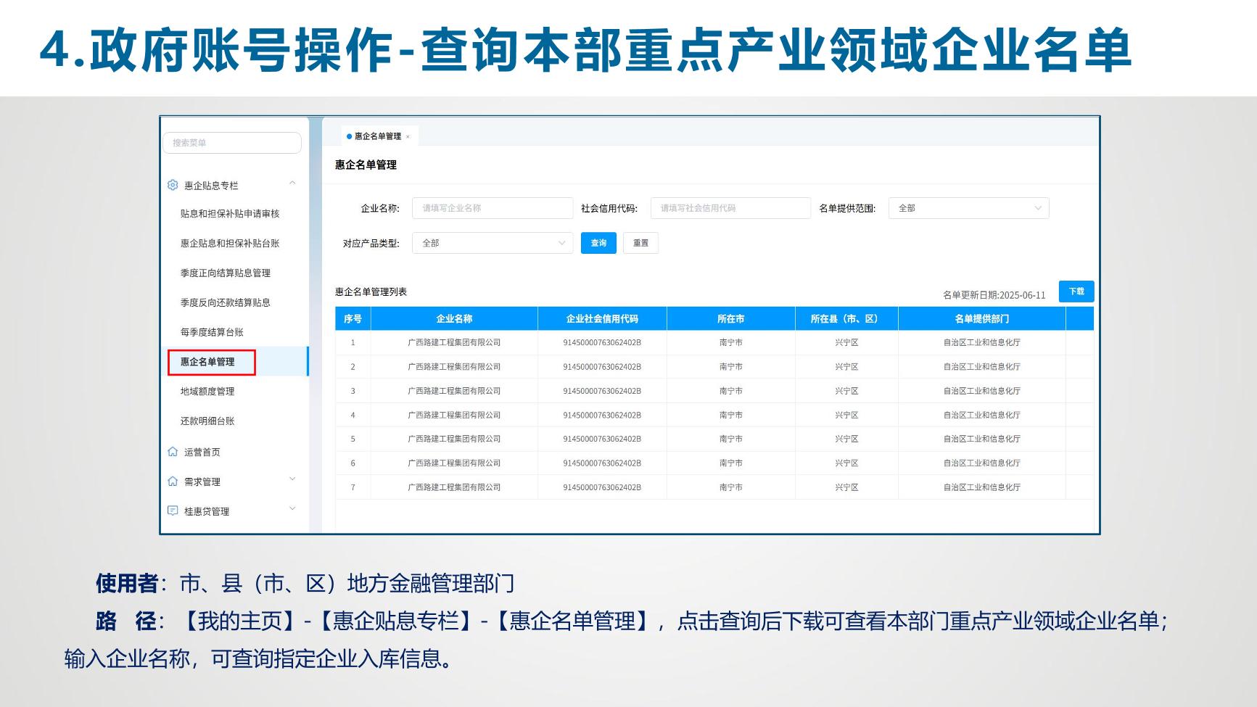Click the icon beside 桂惠贷管理
The image size is (1257, 707).
coord(173,510)
